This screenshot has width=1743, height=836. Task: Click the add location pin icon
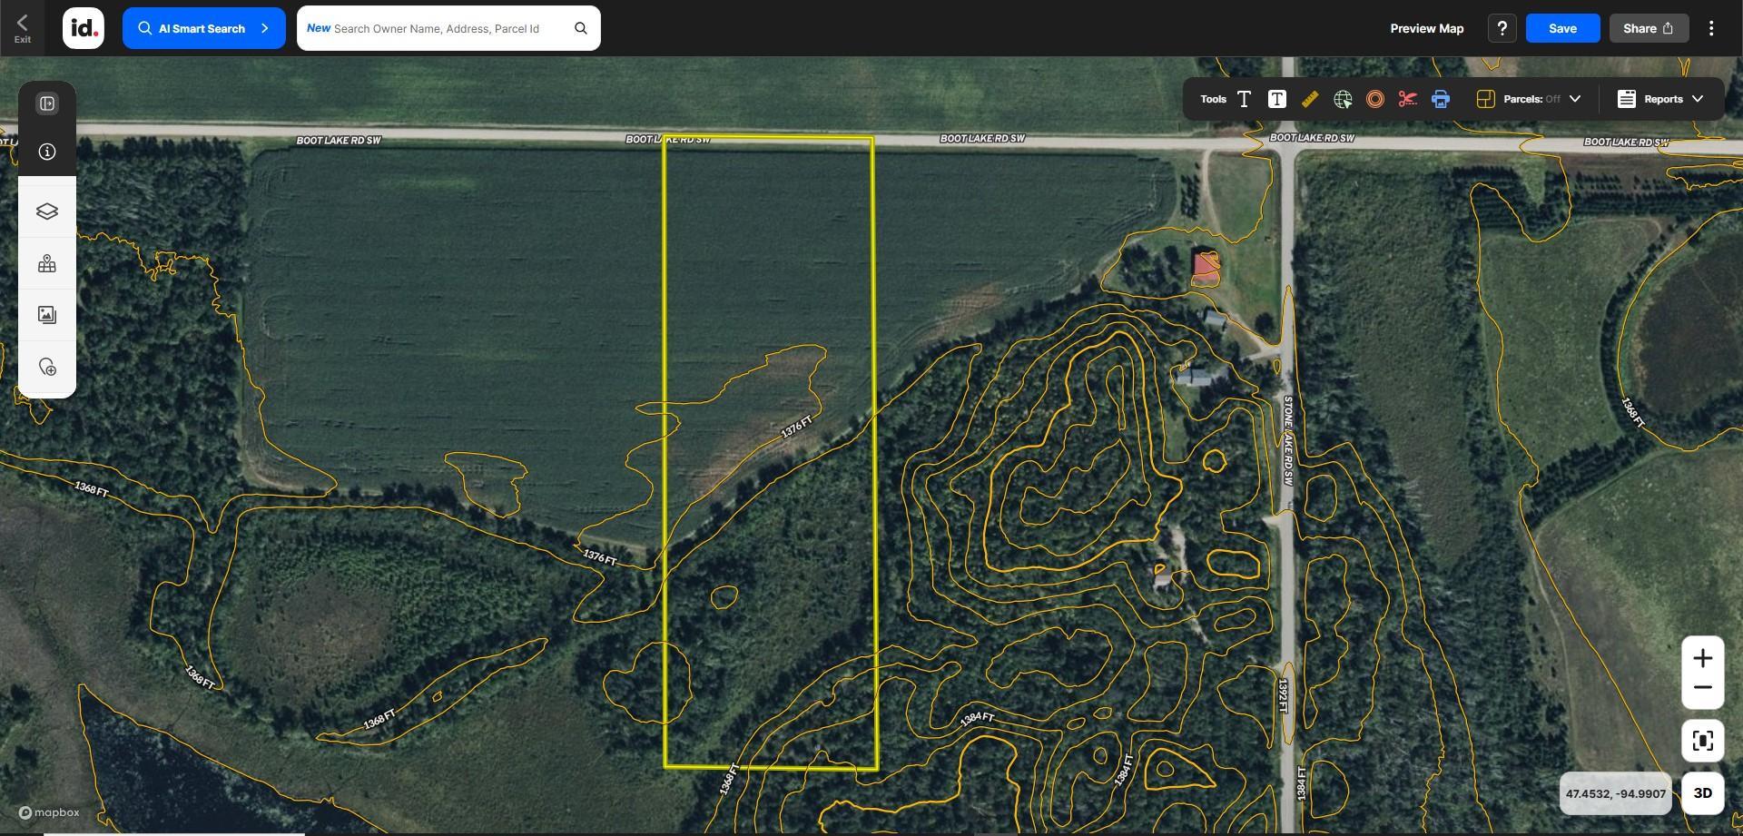coord(47,367)
